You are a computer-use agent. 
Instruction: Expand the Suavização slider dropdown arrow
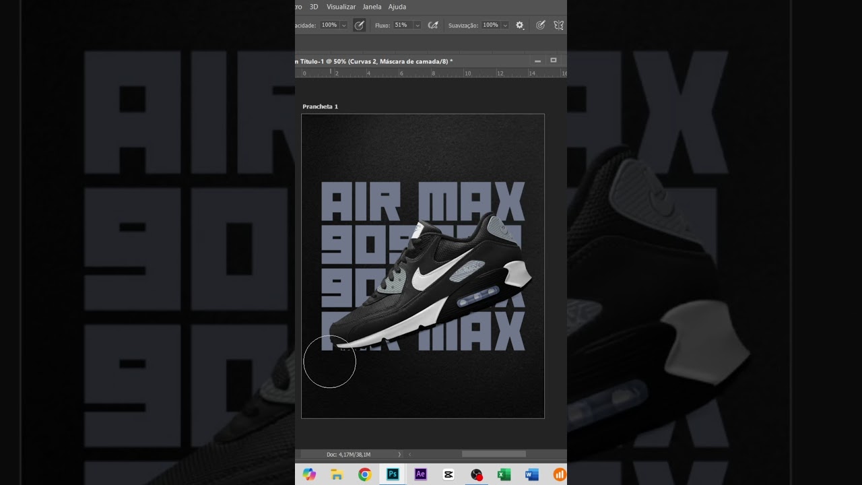pos(505,25)
